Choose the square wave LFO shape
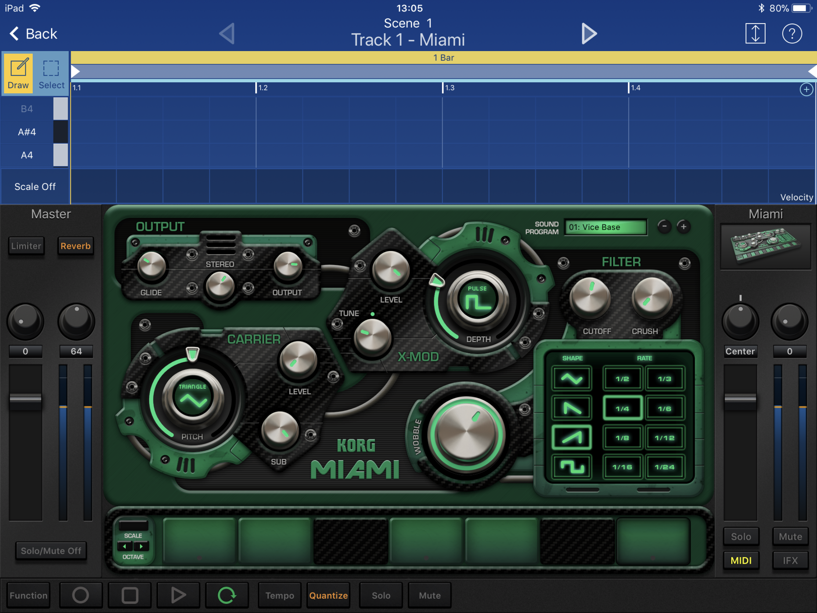The height and width of the screenshot is (613, 817). pyautogui.click(x=572, y=467)
